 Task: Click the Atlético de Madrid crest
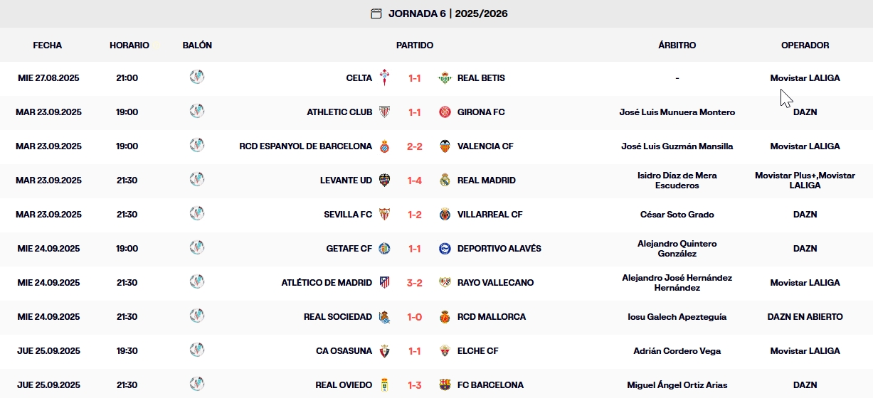385,283
